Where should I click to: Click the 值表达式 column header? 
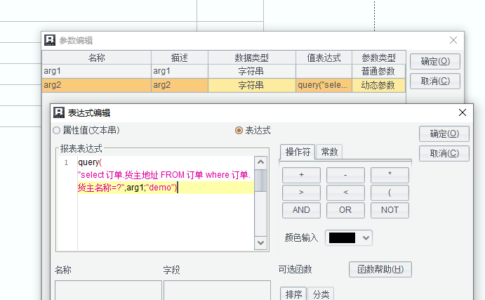324,58
